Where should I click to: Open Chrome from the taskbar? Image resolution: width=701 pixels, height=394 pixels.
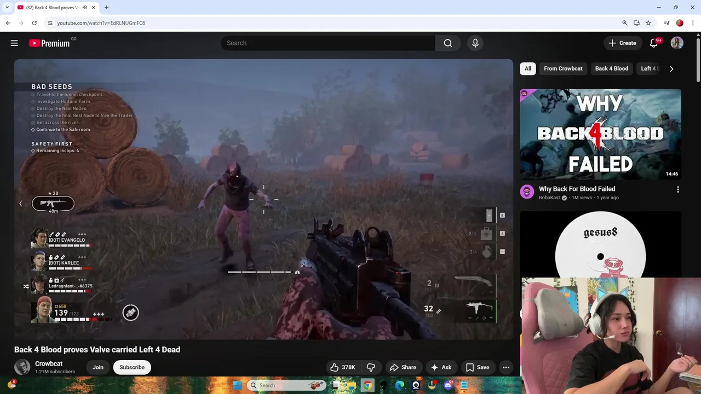click(367, 385)
